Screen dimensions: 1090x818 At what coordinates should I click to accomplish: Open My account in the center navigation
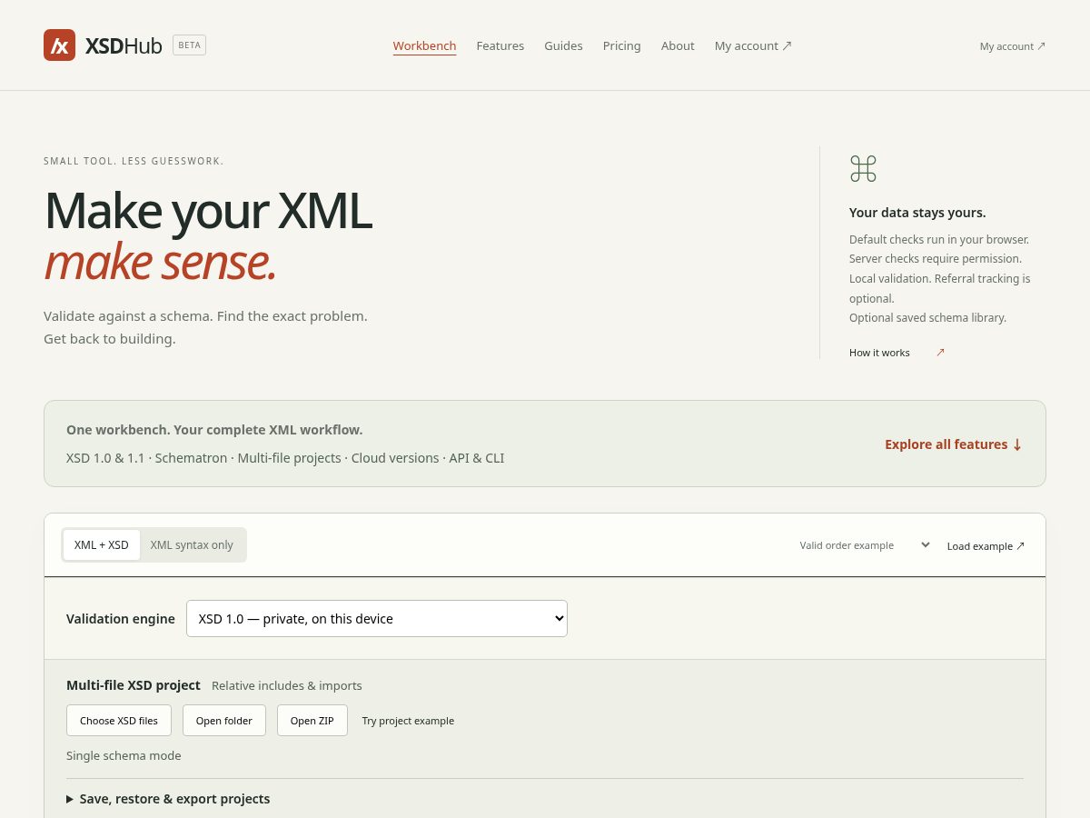click(x=753, y=45)
